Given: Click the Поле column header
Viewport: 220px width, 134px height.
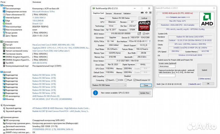Looking at the screenshot, I should [x=3, y=2].
